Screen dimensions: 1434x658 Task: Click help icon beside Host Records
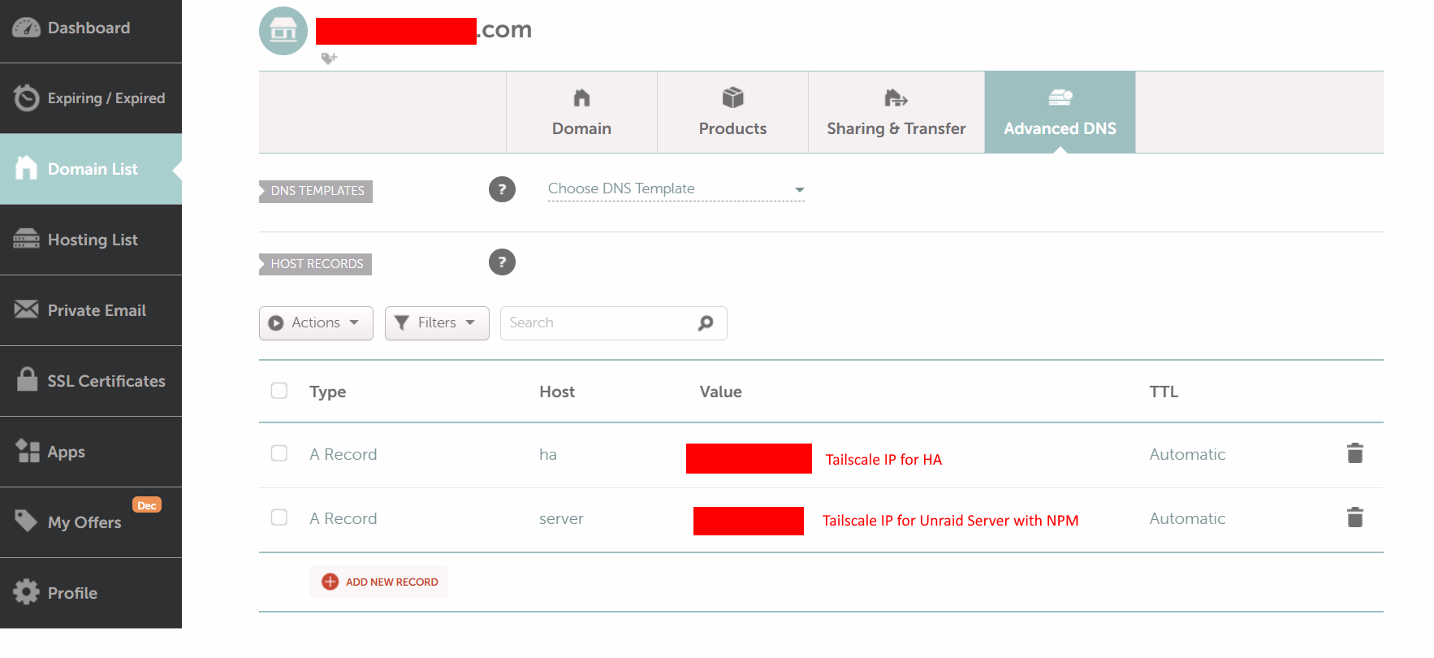[x=502, y=262]
